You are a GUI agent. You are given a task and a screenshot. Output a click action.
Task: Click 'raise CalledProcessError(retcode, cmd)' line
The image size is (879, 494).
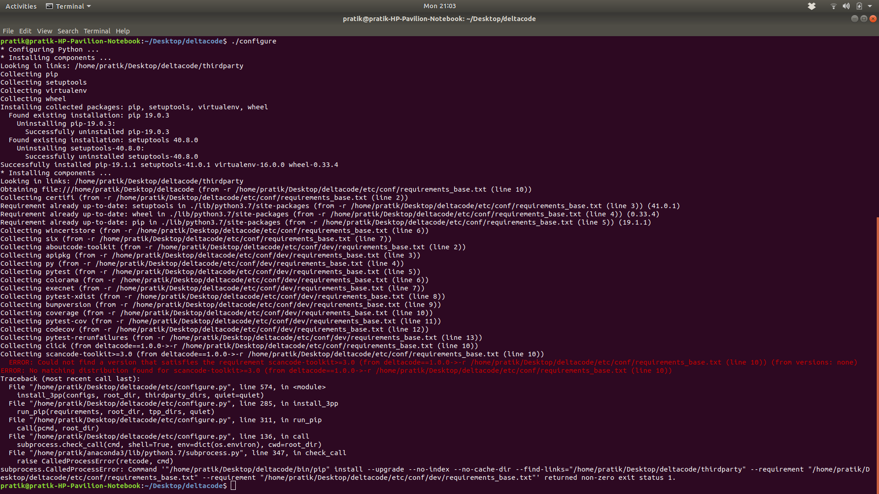pos(95,461)
